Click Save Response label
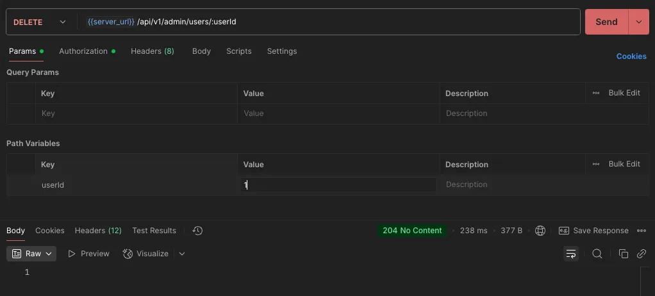The height and width of the screenshot is (296, 655). pos(601,231)
